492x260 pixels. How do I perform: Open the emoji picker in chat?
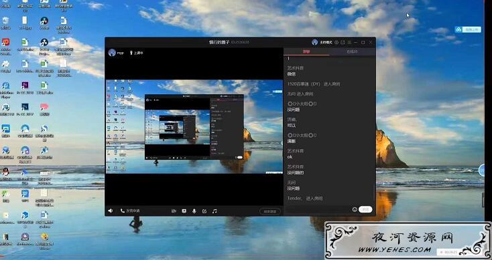click(x=355, y=209)
